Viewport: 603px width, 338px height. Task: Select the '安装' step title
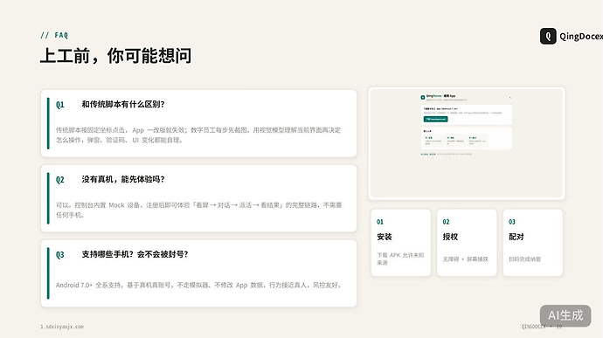pyautogui.click(x=385, y=237)
